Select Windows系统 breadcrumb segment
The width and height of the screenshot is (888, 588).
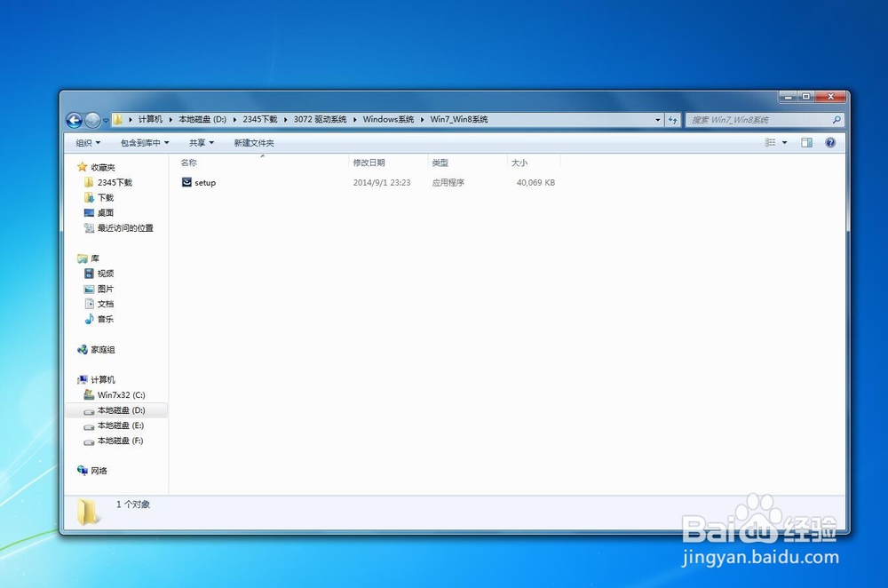(389, 120)
